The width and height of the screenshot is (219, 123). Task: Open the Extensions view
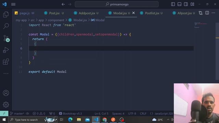pyautogui.click(x=6, y=61)
